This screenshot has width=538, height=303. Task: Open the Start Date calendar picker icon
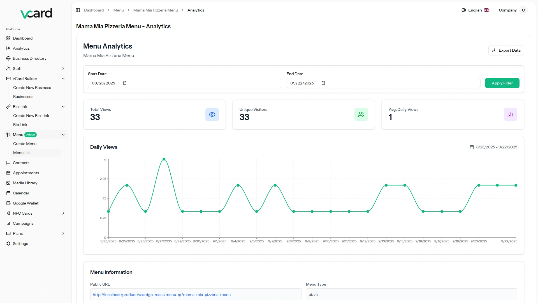125,83
